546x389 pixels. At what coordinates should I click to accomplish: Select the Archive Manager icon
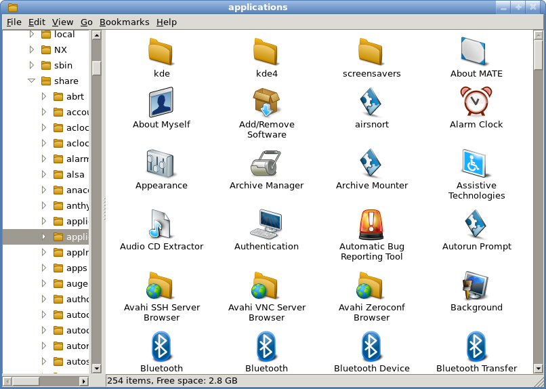(x=266, y=163)
